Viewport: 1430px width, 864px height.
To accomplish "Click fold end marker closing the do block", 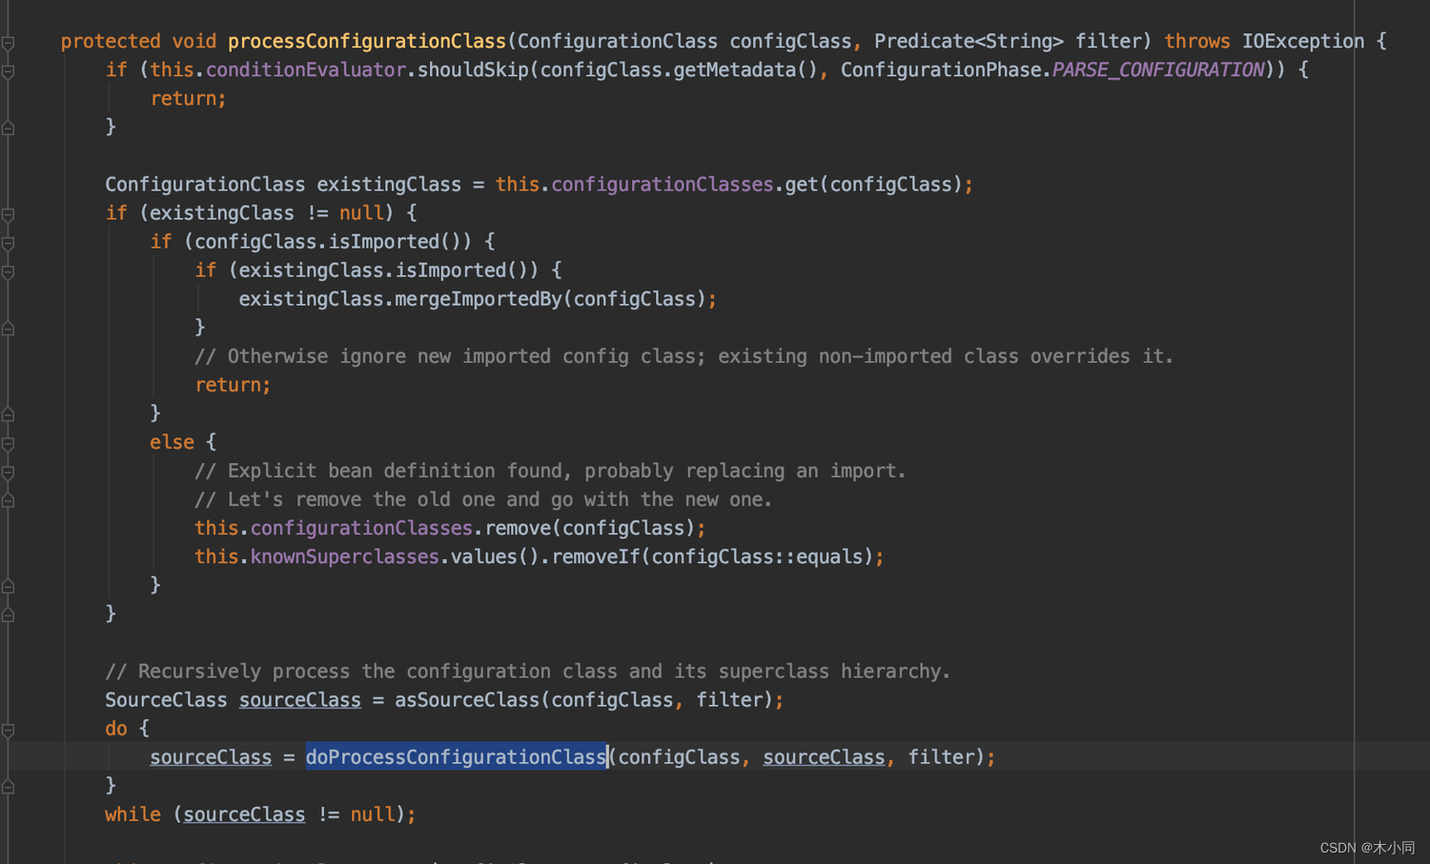I will (8, 786).
